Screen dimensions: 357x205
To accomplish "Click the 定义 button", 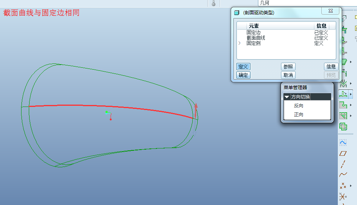I will click(x=243, y=67).
